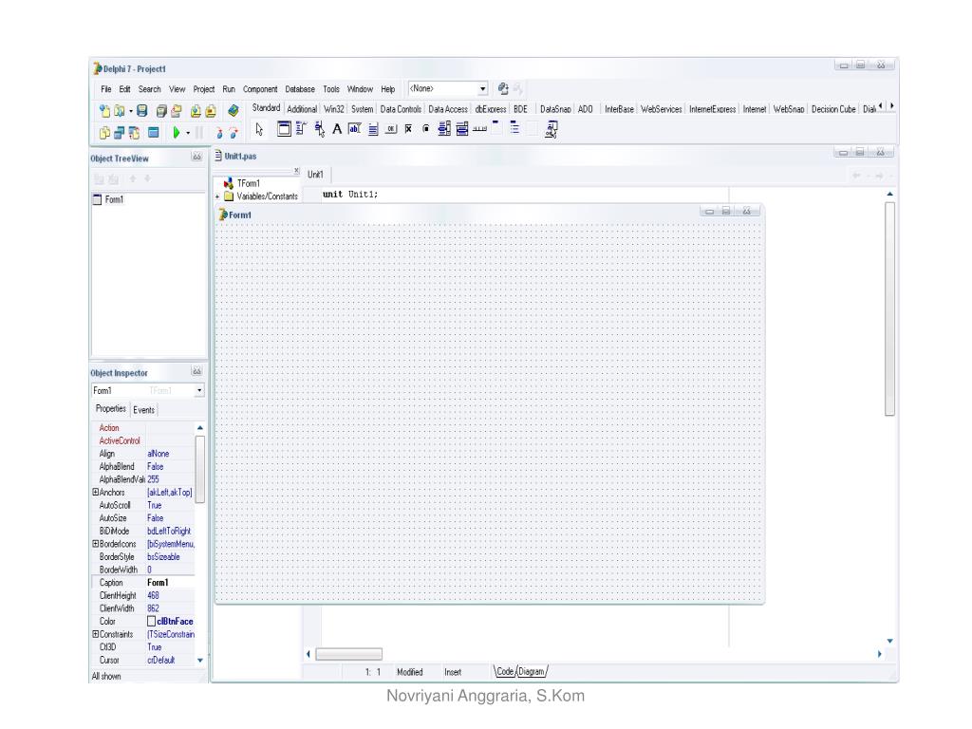Image resolution: width=972 pixels, height=729 pixels.
Task: Switch to the Events tab
Action: pos(144,410)
